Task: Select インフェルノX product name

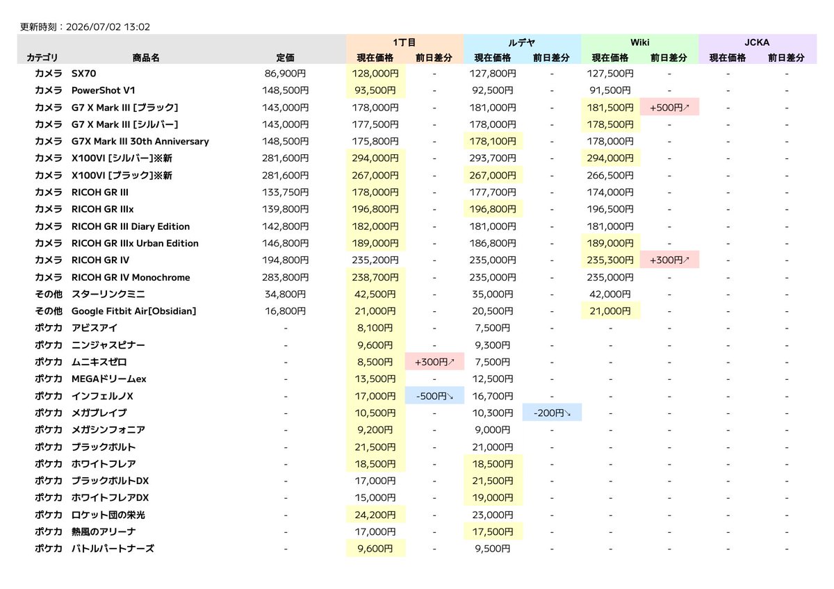Action: click(x=102, y=396)
